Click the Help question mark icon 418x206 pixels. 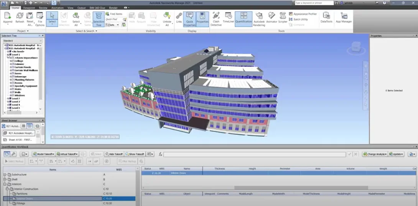tap(384, 3)
